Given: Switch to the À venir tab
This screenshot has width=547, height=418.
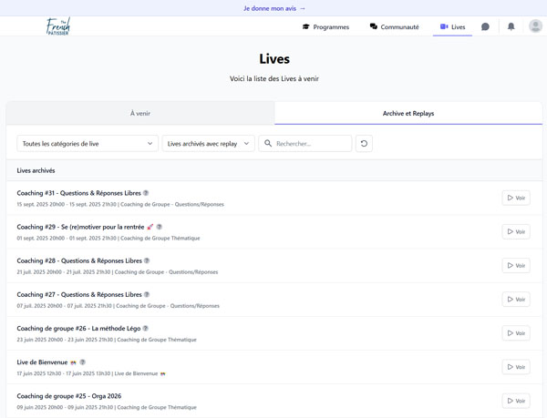Looking at the screenshot, I should pyautogui.click(x=140, y=114).
